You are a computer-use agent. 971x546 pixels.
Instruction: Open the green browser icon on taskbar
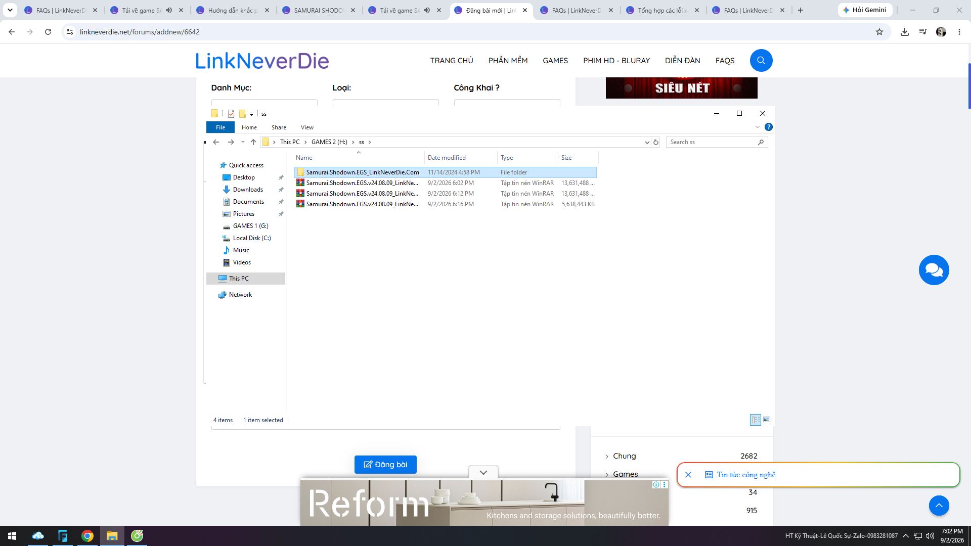tap(137, 536)
